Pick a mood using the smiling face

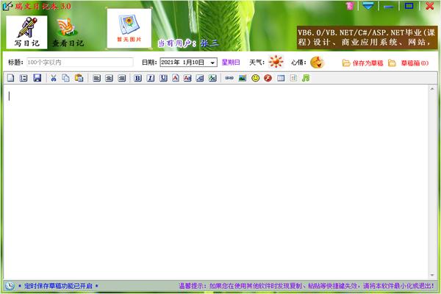[317, 62]
